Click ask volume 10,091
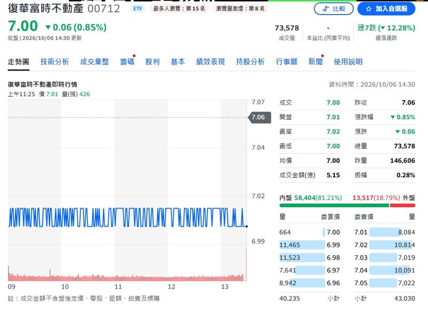Screen dimensions: 428x311 tap(404, 270)
